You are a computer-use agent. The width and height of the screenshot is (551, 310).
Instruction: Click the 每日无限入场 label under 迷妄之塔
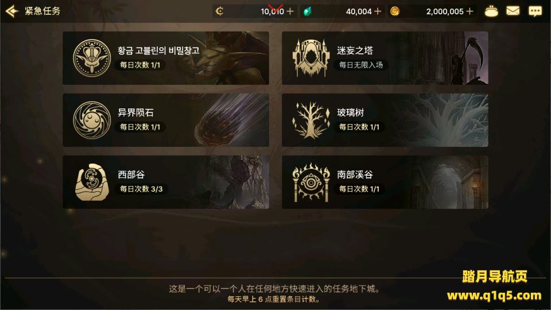[x=361, y=65]
